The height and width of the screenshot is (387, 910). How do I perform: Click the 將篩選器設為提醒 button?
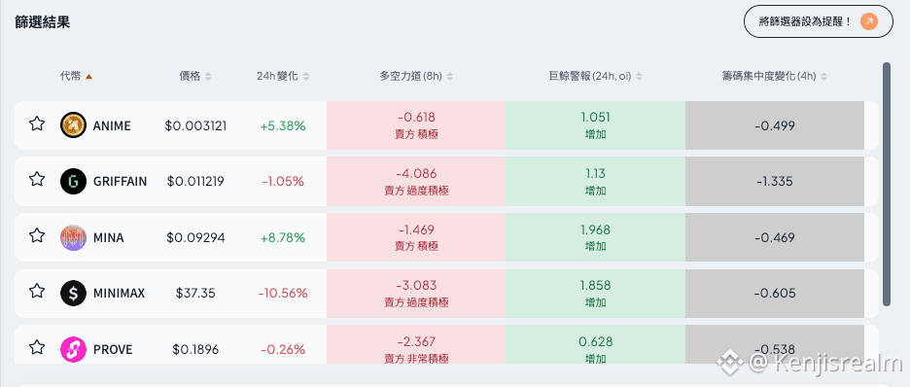(x=819, y=21)
